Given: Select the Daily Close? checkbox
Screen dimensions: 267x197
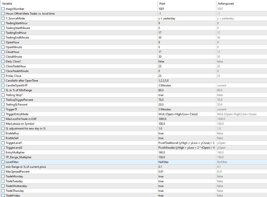Looking at the screenshot, I should click(x=3, y=61).
